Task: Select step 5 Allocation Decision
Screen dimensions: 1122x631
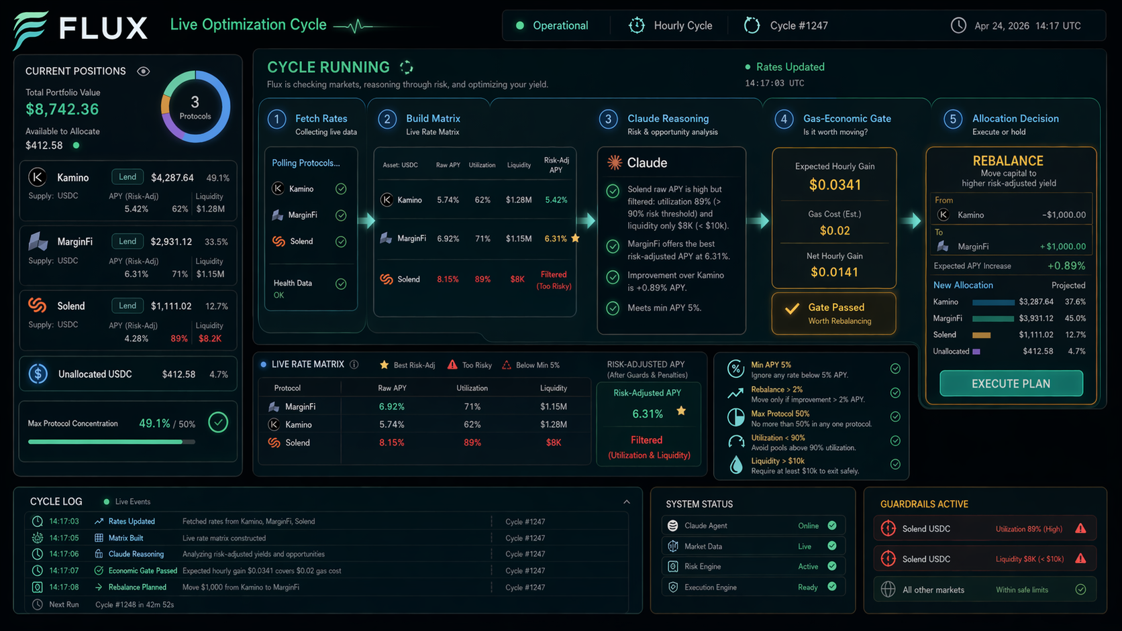Action: [x=1001, y=123]
